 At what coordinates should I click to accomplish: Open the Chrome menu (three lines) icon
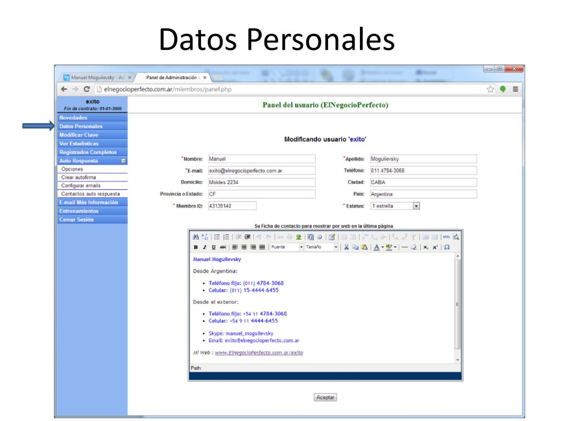click(515, 89)
